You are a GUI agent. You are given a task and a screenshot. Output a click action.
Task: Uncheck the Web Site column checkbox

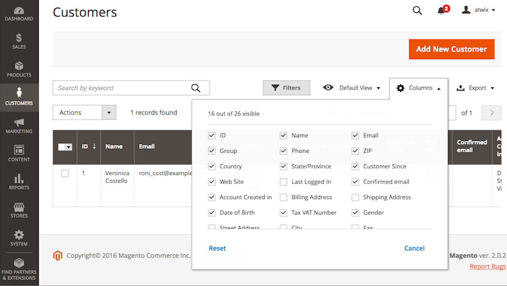click(212, 182)
